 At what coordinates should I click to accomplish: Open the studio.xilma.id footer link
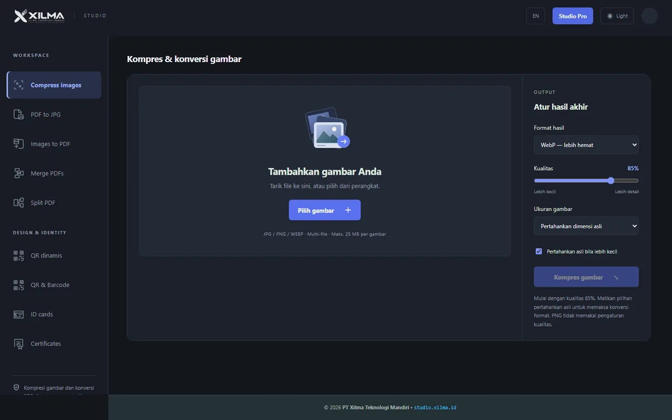point(435,408)
